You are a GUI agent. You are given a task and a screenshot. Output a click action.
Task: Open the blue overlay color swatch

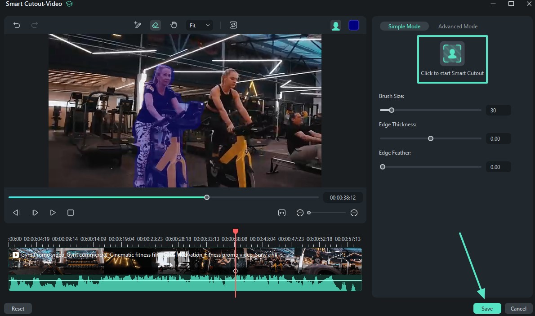[x=354, y=26]
